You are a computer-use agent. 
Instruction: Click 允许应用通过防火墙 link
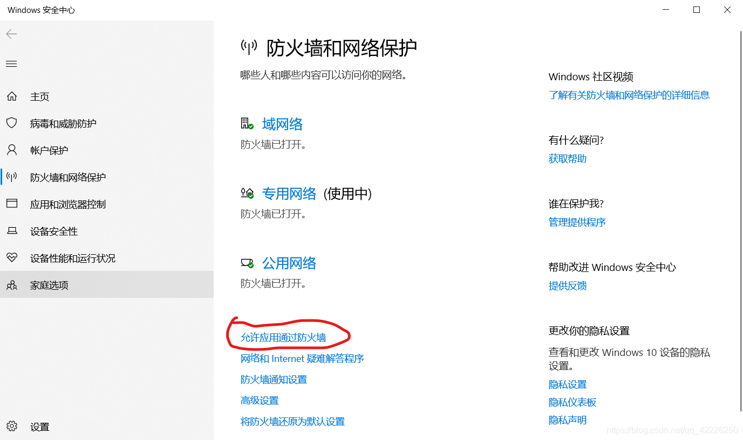[x=283, y=338]
